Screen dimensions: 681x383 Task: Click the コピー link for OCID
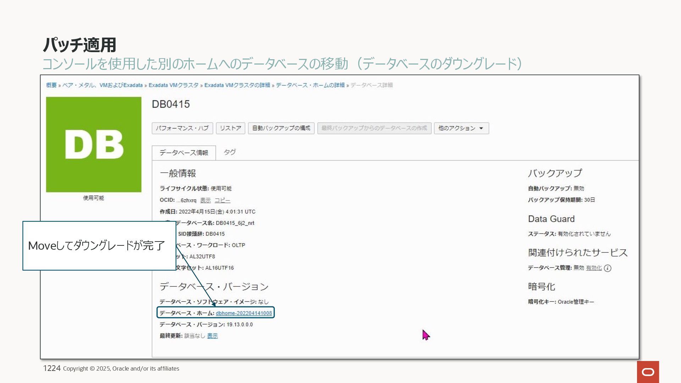coord(222,200)
